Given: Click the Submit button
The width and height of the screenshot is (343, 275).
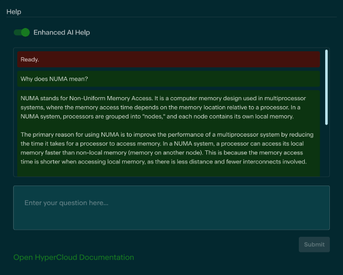Looking at the screenshot, I should tap(314, 245).
